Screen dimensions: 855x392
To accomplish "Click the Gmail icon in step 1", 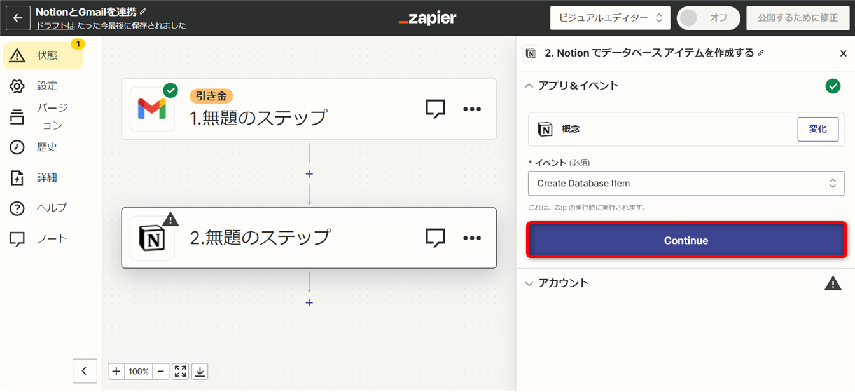I will (x=152, y=109).
